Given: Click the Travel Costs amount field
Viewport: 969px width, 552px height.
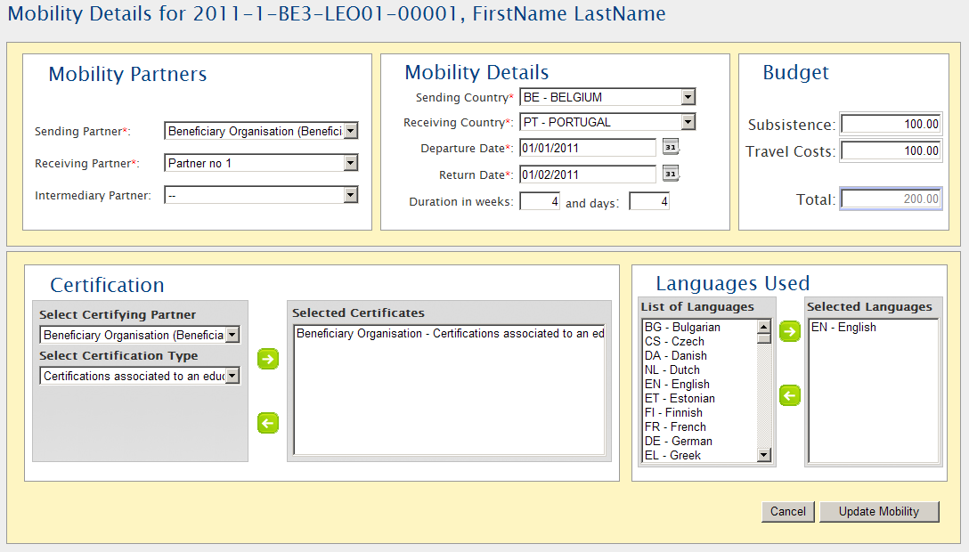Looking at the screenshot, I should pos(892,150).
